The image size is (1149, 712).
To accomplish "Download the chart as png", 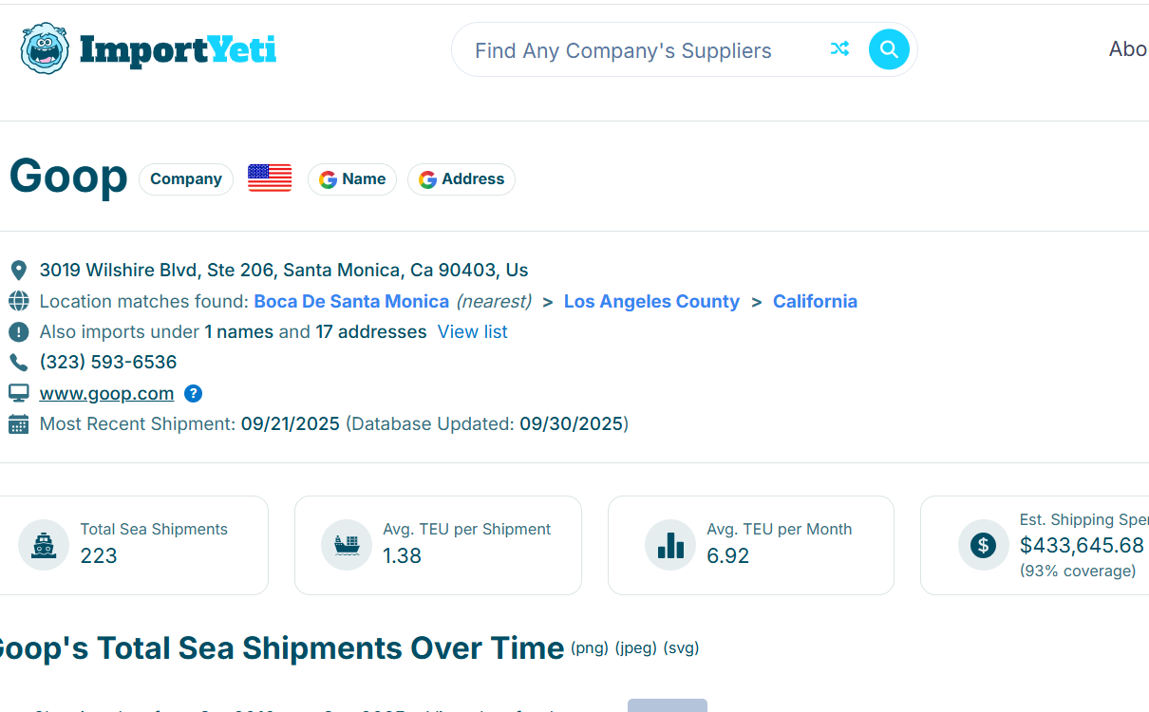I will pos(589,648).
